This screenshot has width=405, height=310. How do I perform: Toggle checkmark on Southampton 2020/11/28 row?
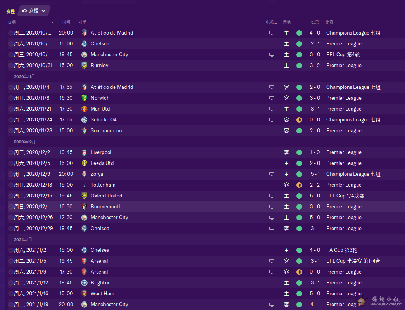pos(10,131)
